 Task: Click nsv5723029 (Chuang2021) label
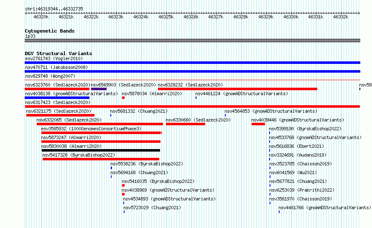(x=152, y=208)
